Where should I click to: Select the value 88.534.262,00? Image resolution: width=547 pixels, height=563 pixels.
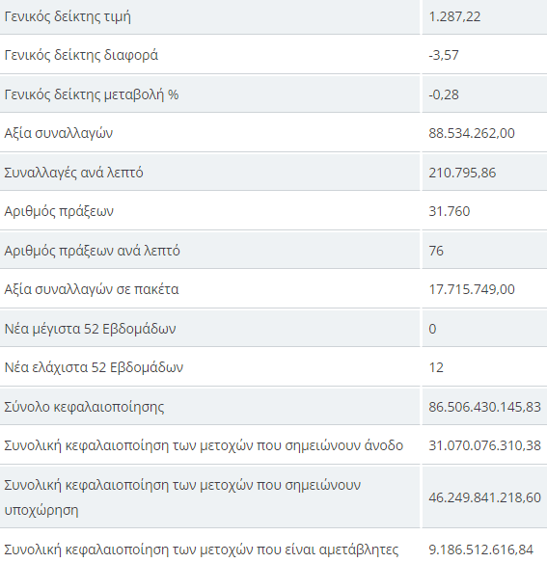(x=472, y=133)
